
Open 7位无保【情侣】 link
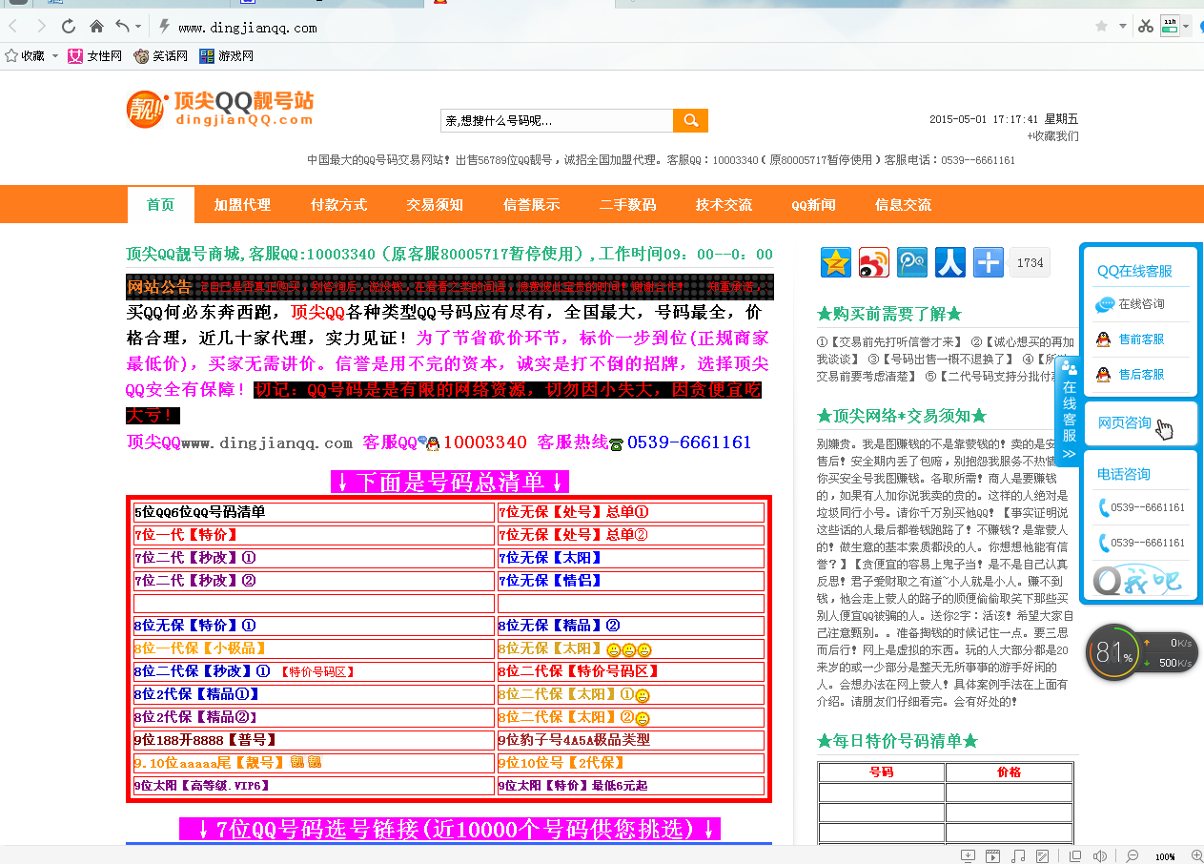pyautogui.click(x=551, y=580)
